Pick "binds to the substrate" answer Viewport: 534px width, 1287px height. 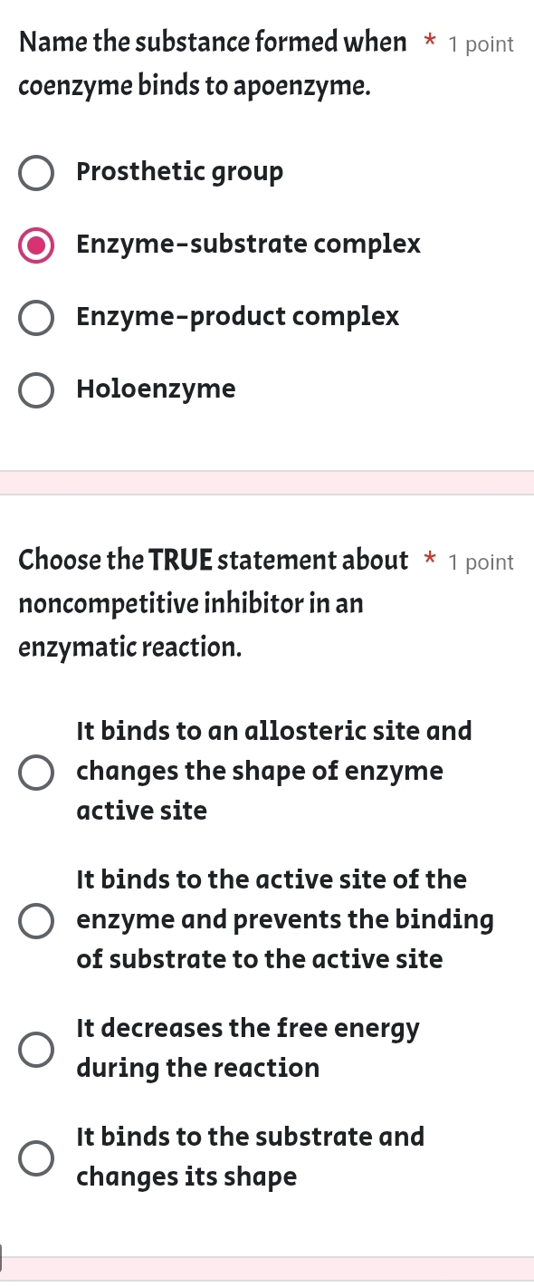(x=35, y=1157)
